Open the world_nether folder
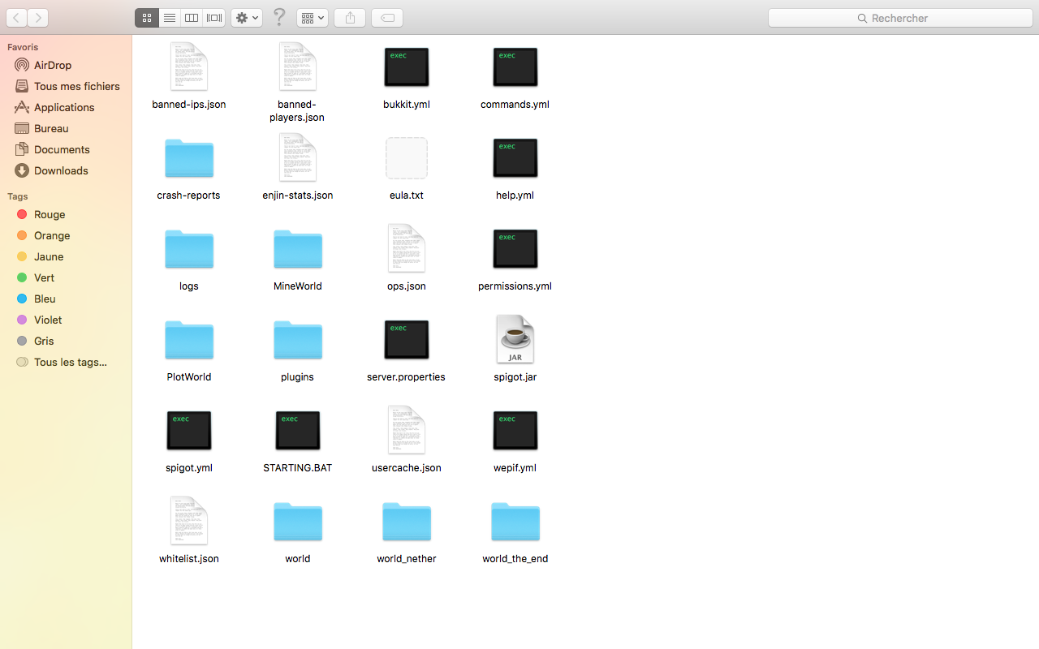This screenshot has width=1039, height=649. coord(406,522)
